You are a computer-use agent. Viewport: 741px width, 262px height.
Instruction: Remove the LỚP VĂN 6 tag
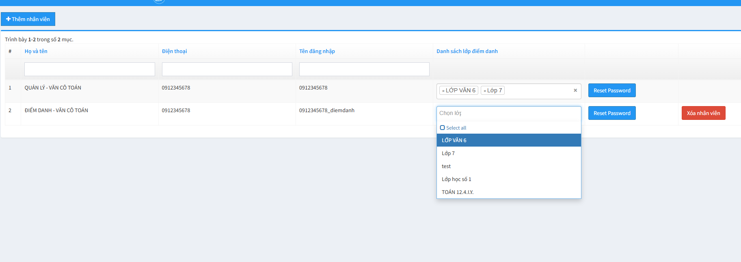point(443,91)
